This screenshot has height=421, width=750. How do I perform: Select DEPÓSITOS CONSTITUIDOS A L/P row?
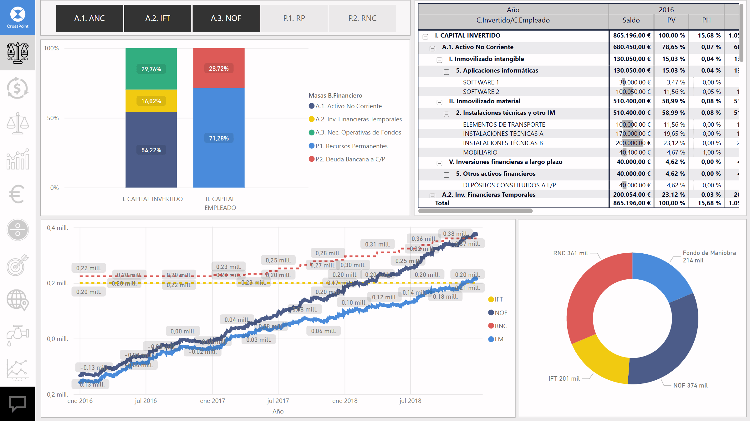click(x=579, y=185)
